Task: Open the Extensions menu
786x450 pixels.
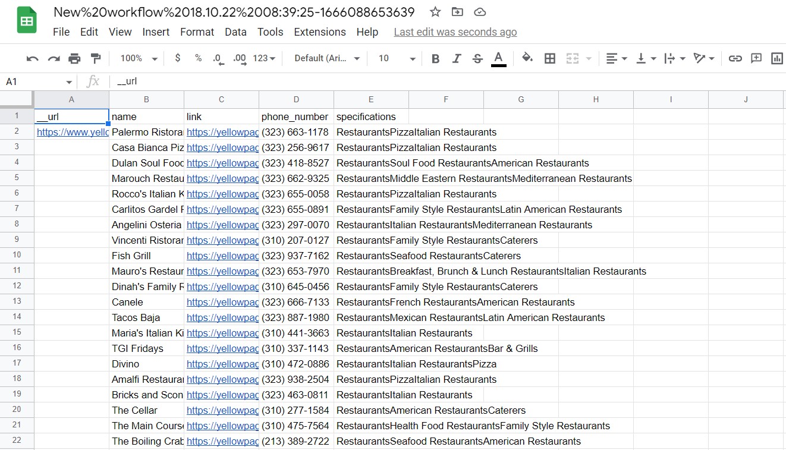Action: pyautogui.click(x=320, y=32)
